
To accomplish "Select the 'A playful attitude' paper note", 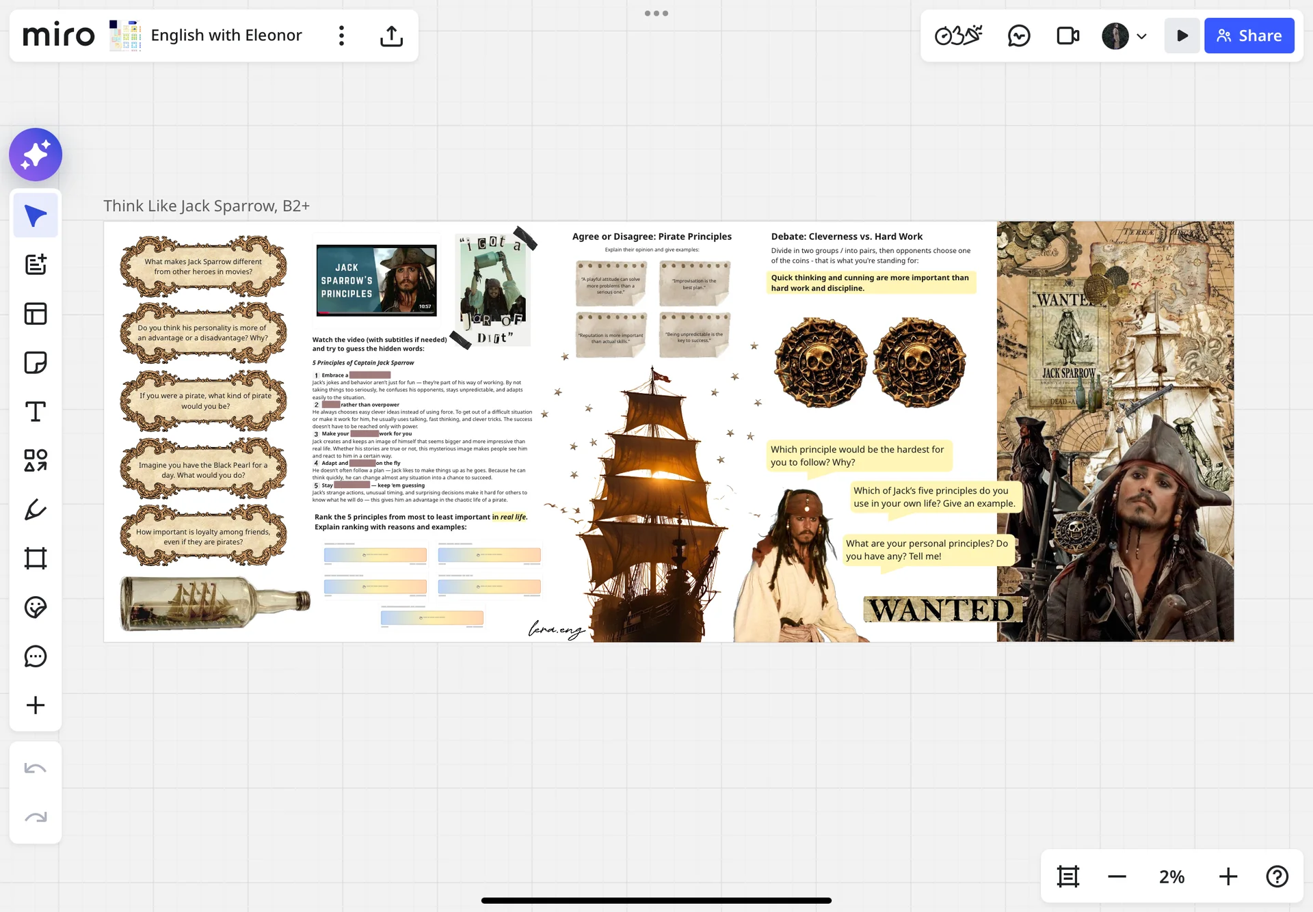I will pyautogui.click(x=611, y=284).
